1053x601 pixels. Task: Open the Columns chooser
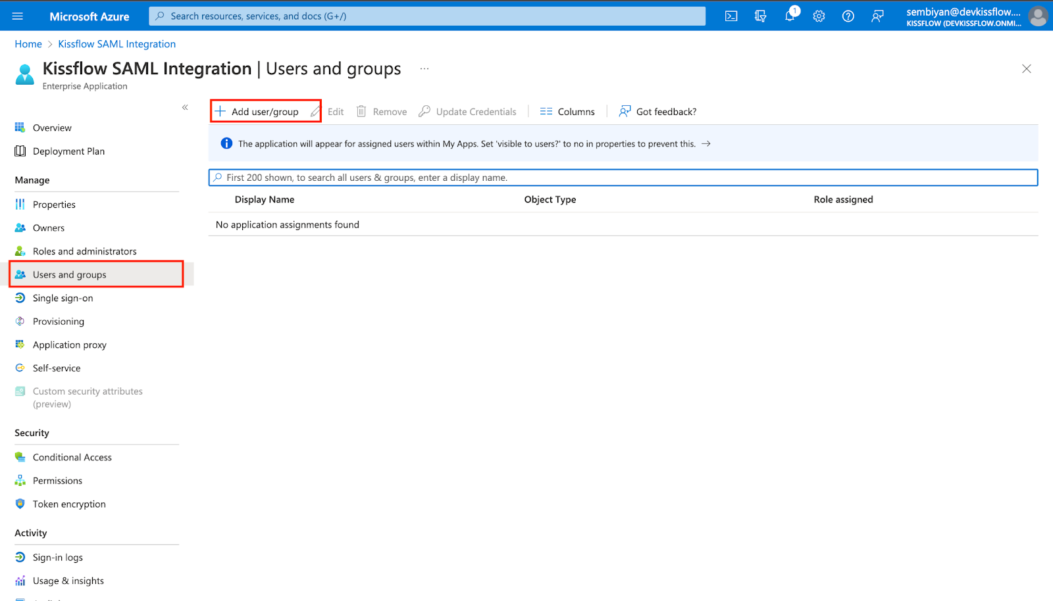click(567, 112)
